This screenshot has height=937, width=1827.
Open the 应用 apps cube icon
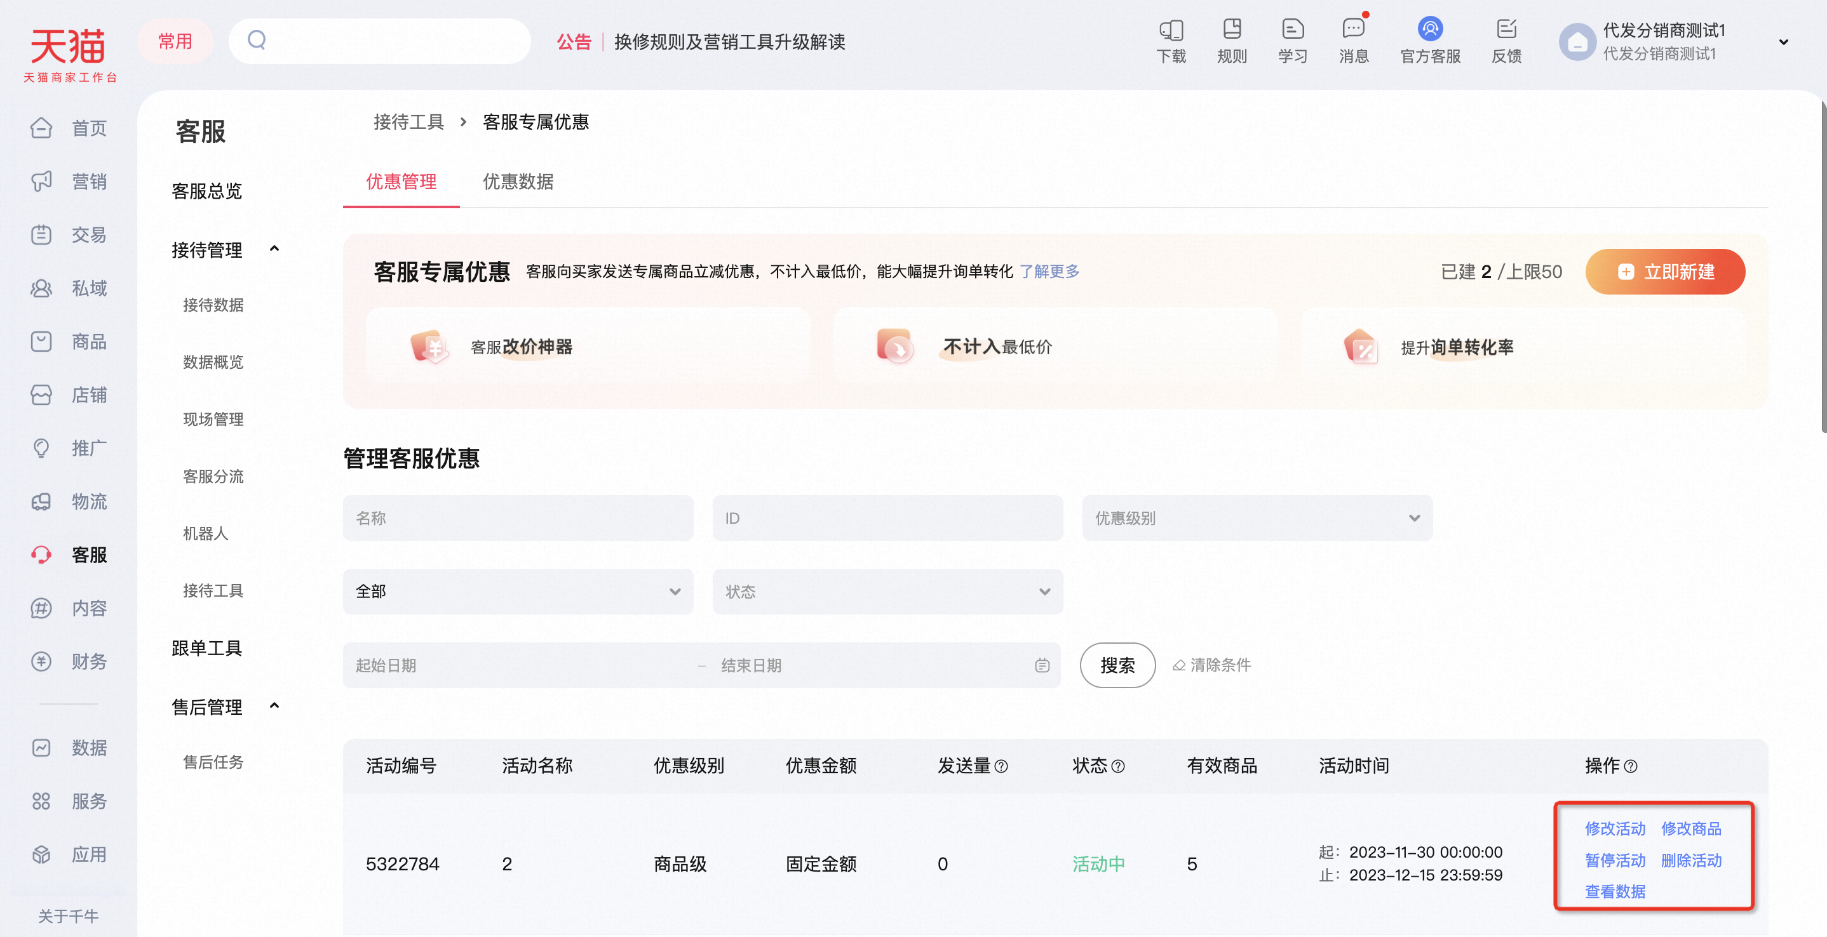[41, 854]
